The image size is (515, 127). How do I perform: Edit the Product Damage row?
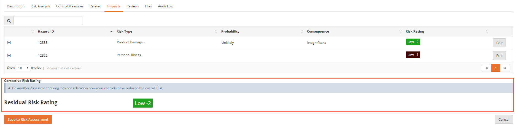point(499,43)
